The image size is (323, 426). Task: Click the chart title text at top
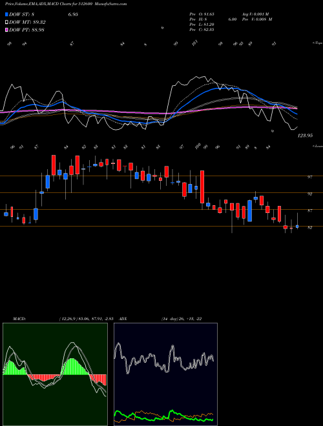[66, 4]
